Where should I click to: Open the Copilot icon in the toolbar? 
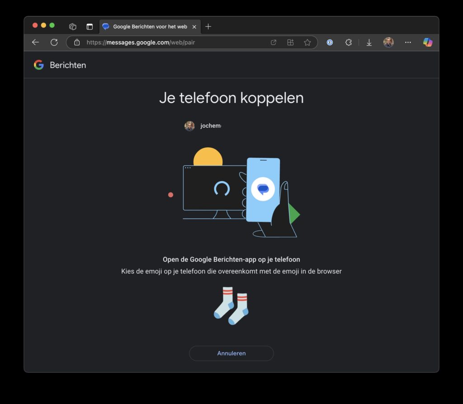(428, 42)
